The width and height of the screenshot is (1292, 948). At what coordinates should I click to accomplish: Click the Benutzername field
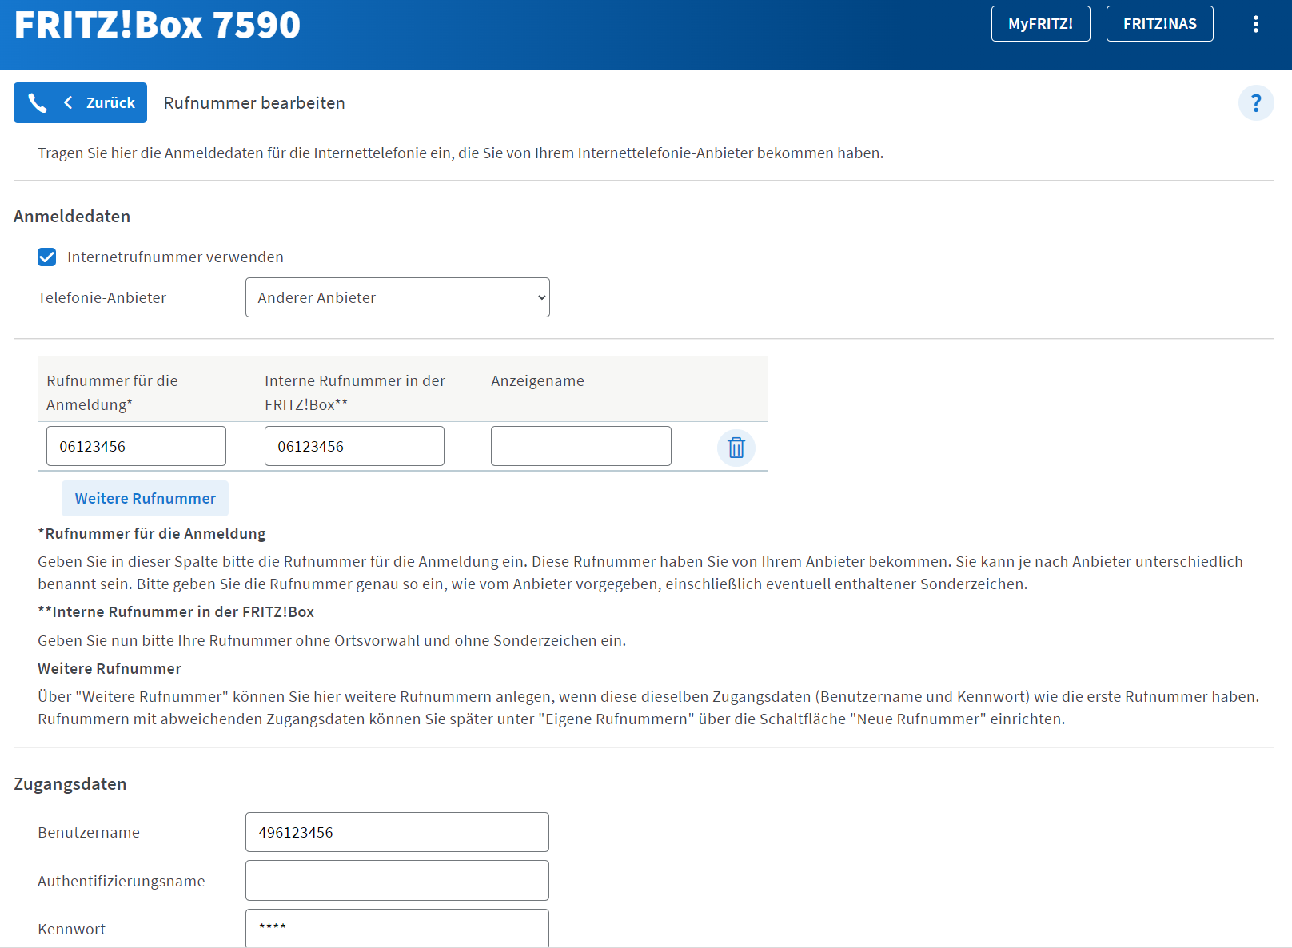(x=397, y=832)
